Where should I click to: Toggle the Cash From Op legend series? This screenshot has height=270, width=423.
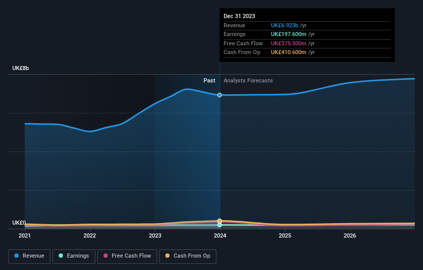click(188, 256)
